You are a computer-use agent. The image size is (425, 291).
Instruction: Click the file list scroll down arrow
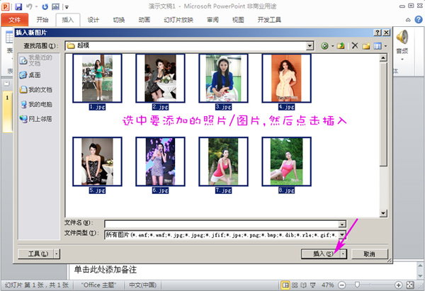click(x=383, y=213)
